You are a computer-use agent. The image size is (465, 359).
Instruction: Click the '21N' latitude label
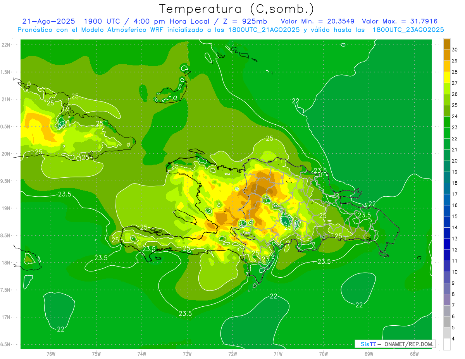click(x=6, y=99)
